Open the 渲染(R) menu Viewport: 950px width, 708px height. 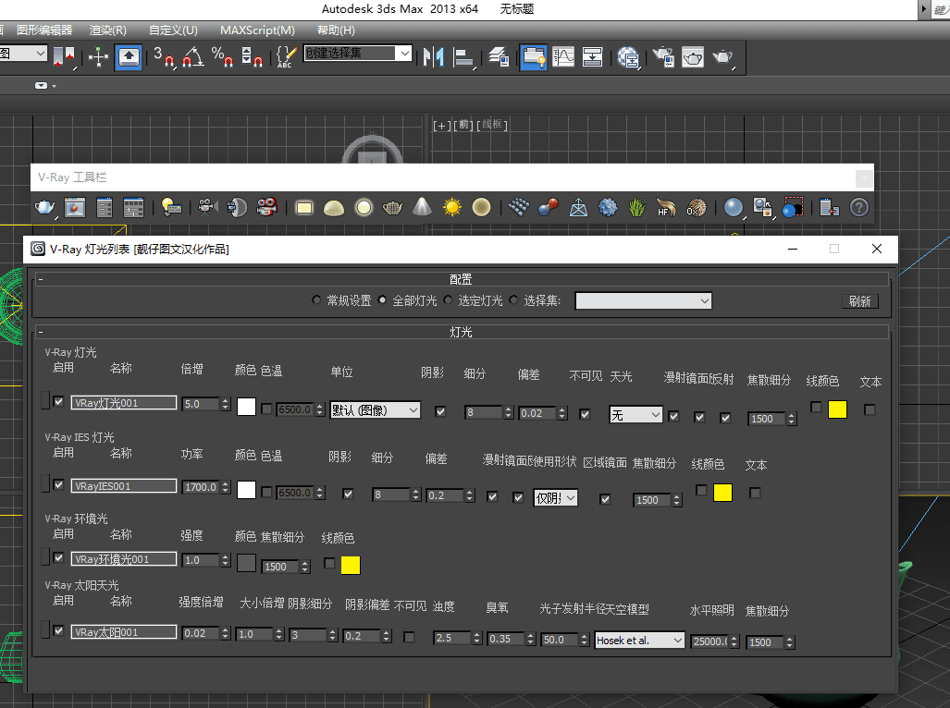(108, 31)
